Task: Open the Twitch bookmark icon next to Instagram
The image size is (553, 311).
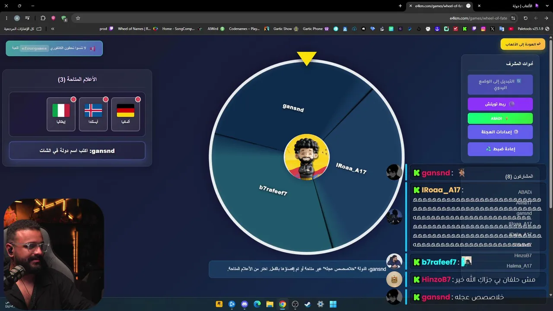Action: (474, 29)
